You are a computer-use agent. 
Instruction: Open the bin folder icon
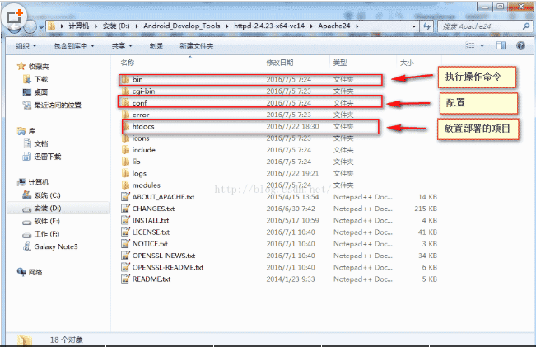coord(125,79)
